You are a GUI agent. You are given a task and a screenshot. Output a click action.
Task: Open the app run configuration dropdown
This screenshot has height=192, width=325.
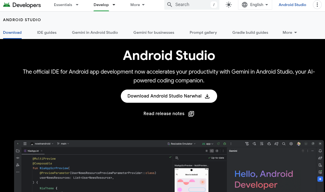coord(208,144)
